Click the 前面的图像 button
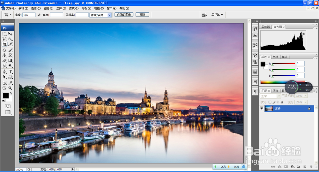 coord(124,15)
